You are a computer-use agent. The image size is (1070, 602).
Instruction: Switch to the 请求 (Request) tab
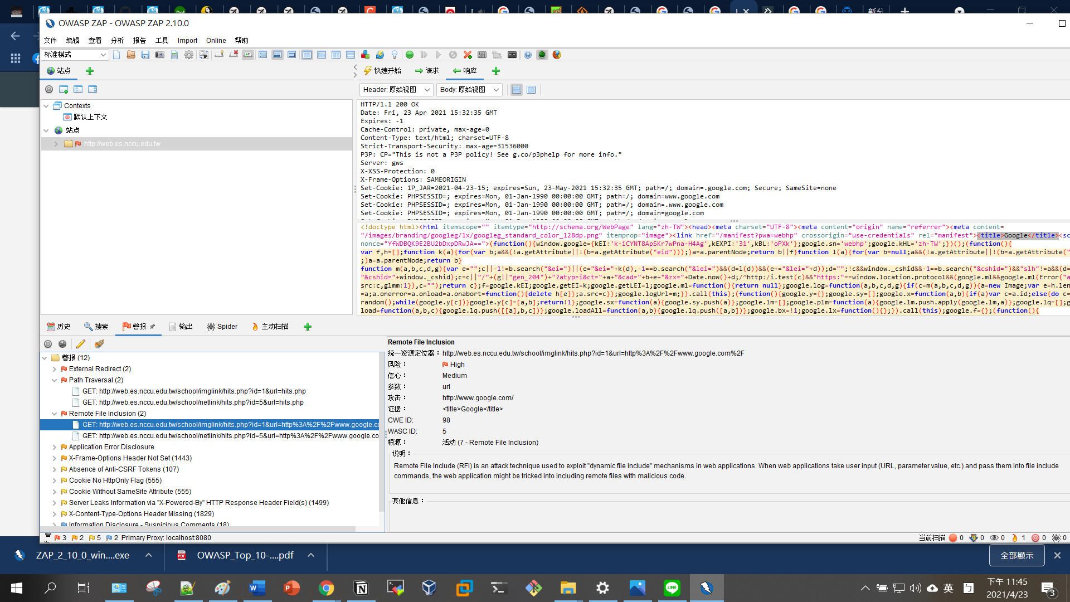point(426,71)
